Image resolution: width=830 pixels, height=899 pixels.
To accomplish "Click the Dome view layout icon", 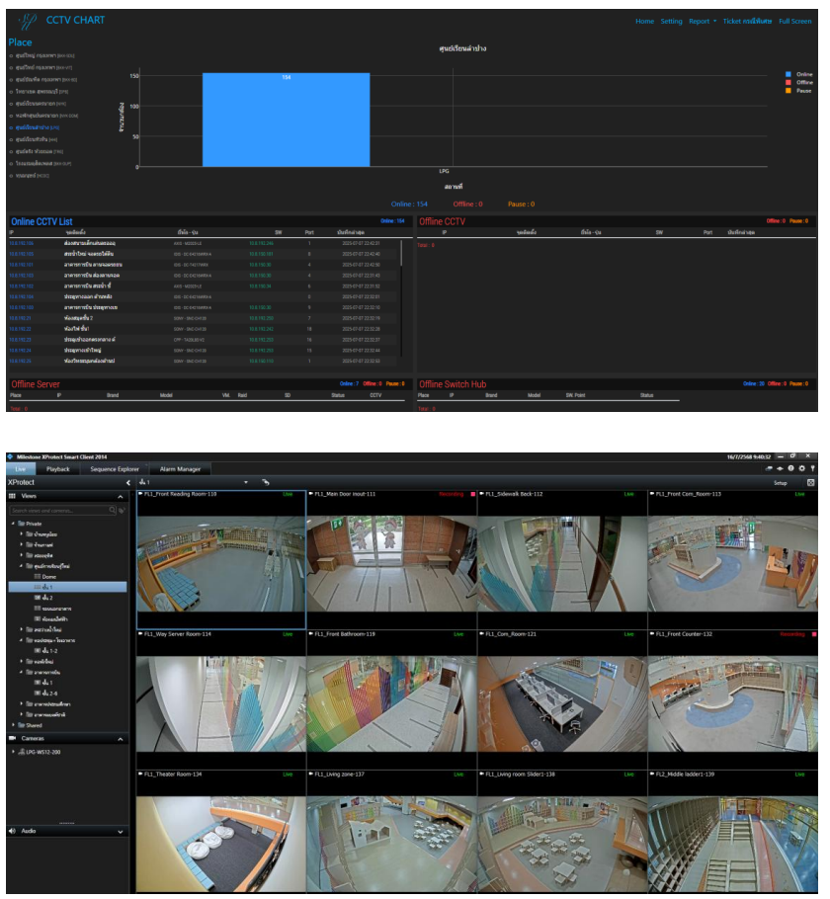I will (39, 575).
